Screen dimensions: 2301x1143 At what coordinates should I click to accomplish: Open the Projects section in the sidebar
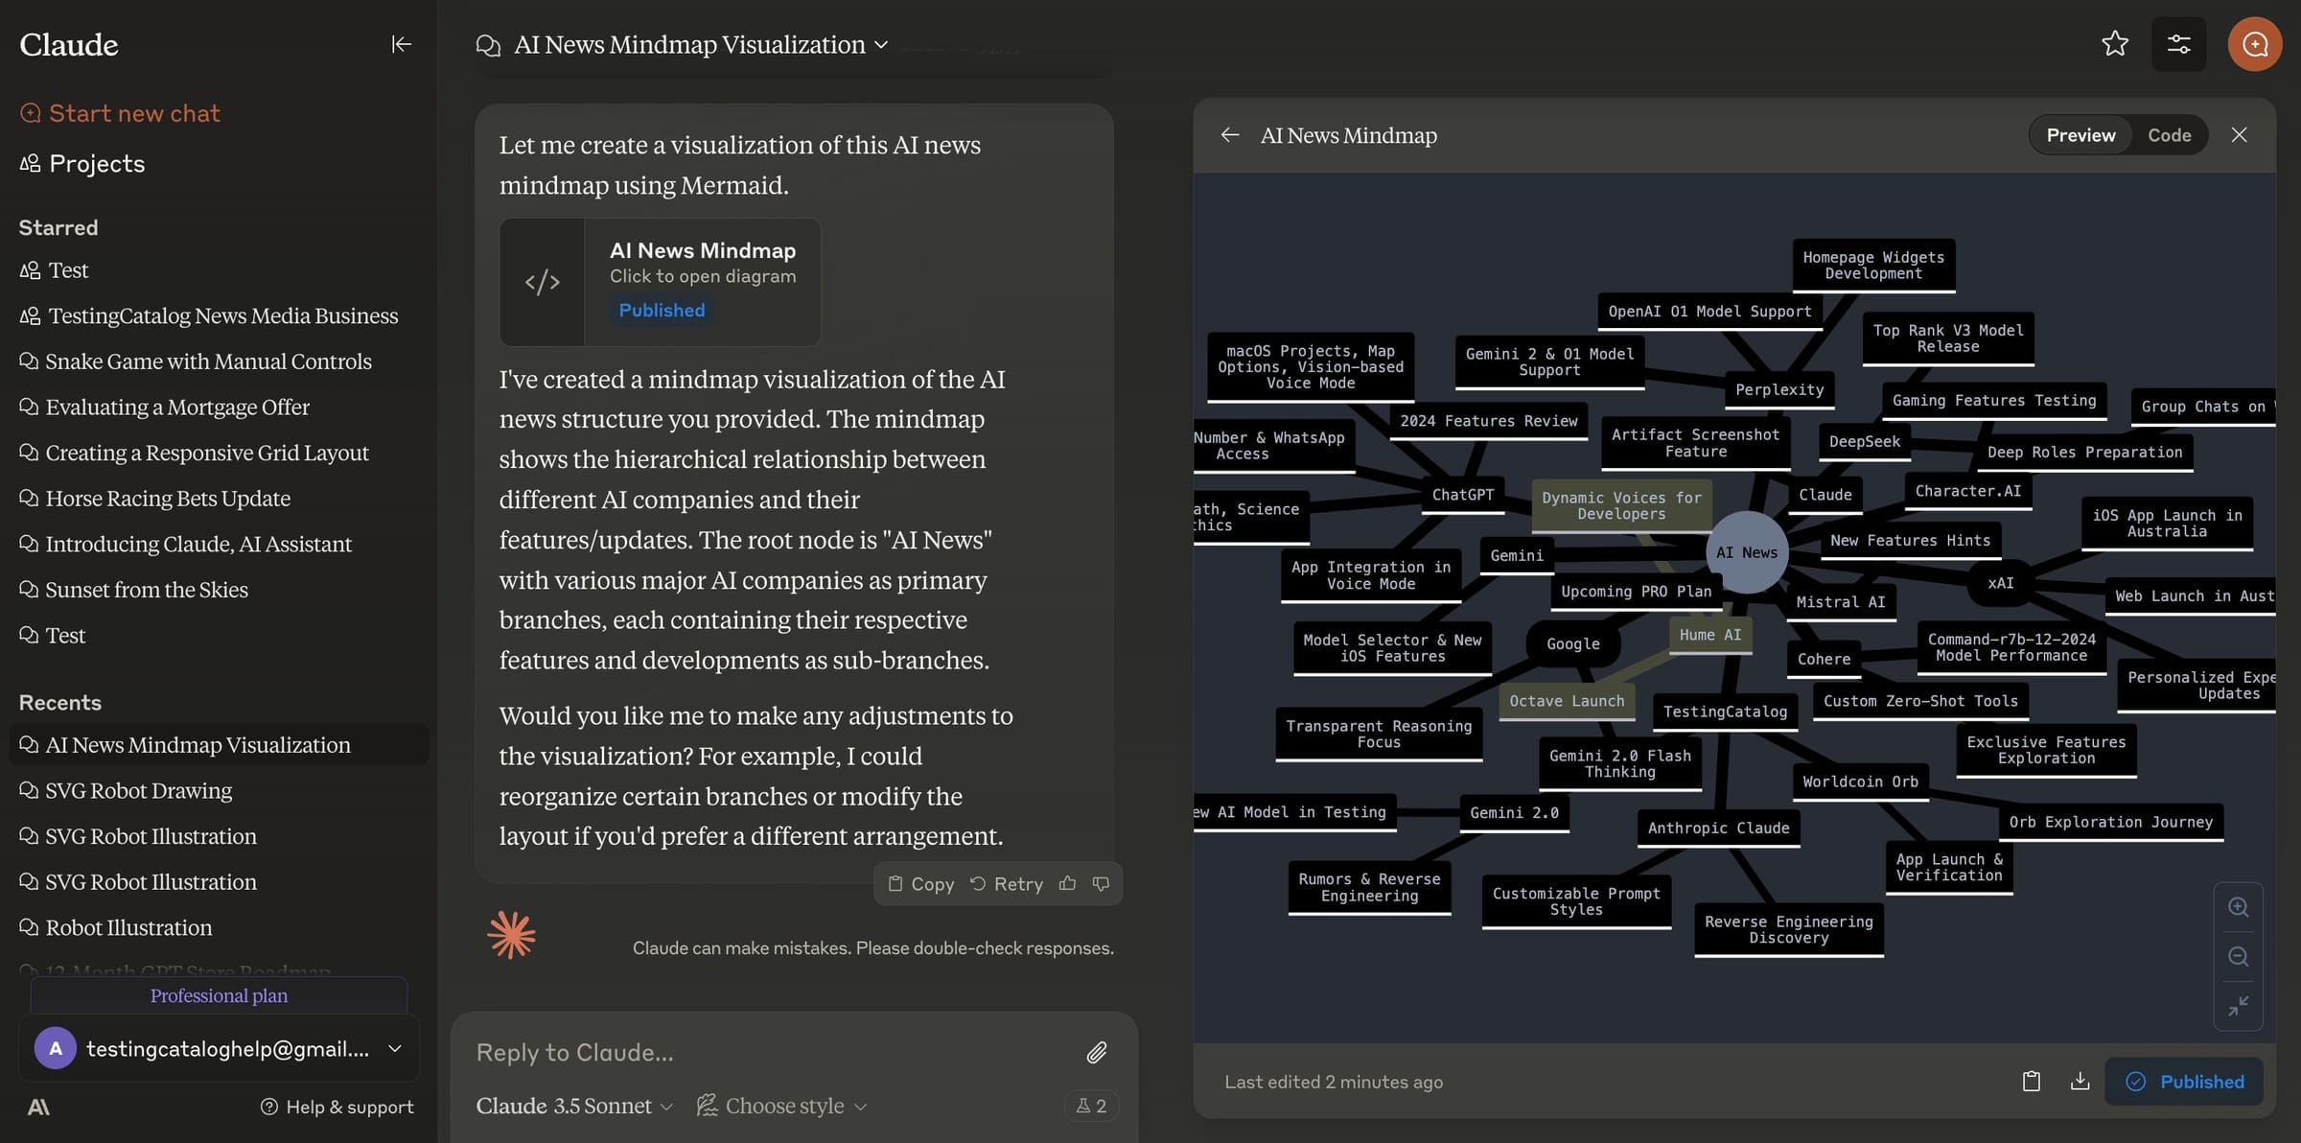(x=96, y=162)
